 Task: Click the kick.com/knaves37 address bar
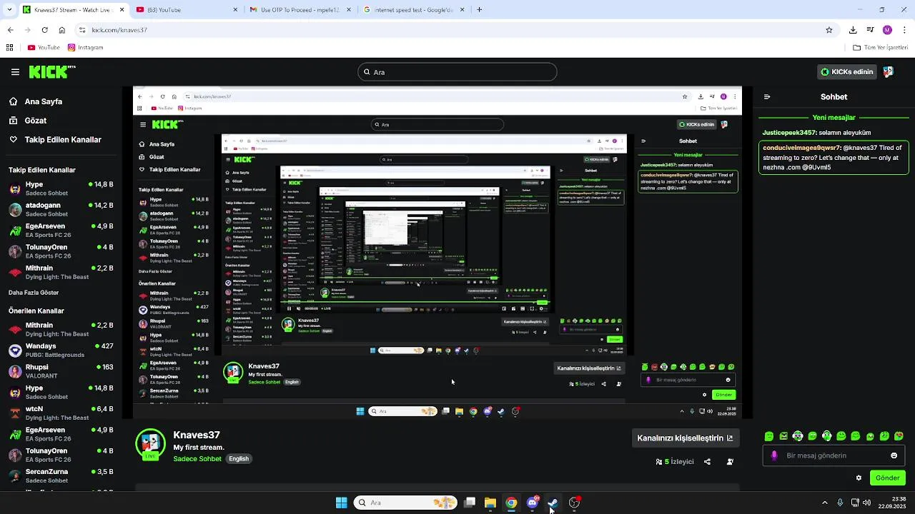[x=457, y=30]
